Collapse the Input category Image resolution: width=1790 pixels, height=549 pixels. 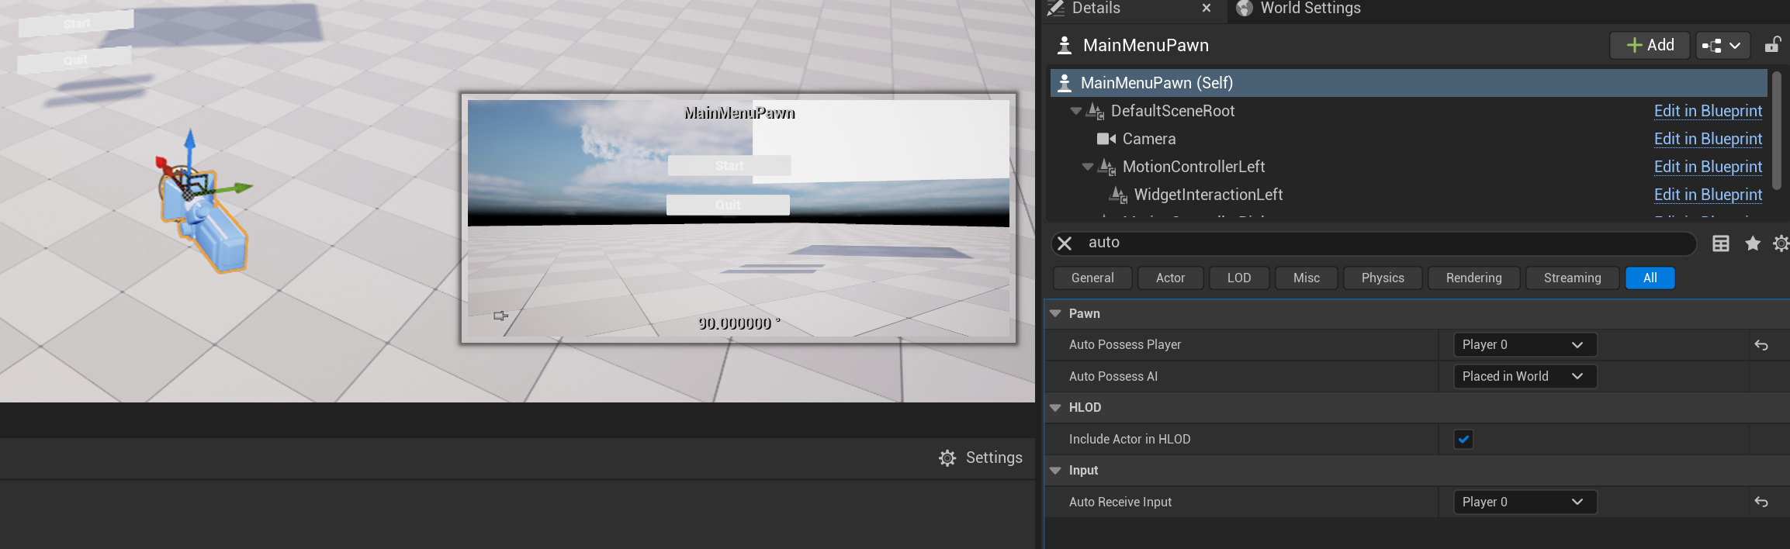tap(1055, 471)
